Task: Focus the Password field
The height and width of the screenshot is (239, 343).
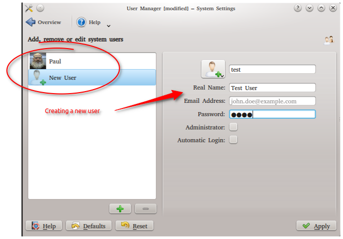Action: (272, 114)
